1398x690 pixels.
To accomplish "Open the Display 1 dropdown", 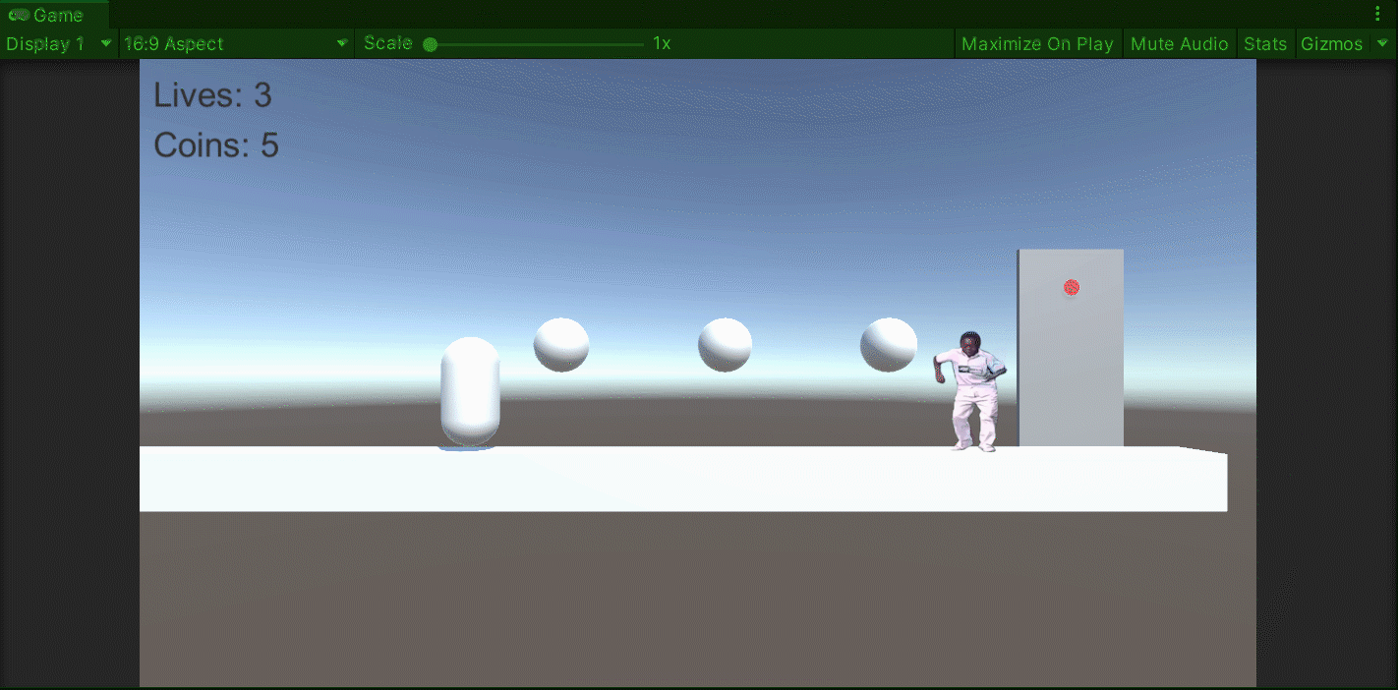I will (54, 43).
